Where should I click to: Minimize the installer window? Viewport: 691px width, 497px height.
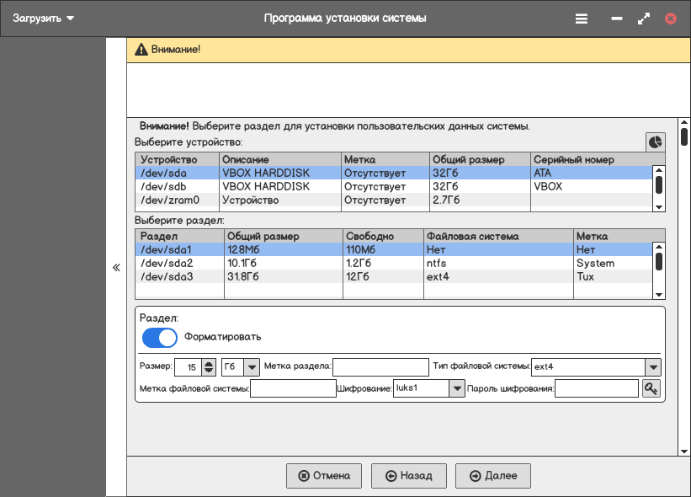pyautogui.click(x=617, y=19)
